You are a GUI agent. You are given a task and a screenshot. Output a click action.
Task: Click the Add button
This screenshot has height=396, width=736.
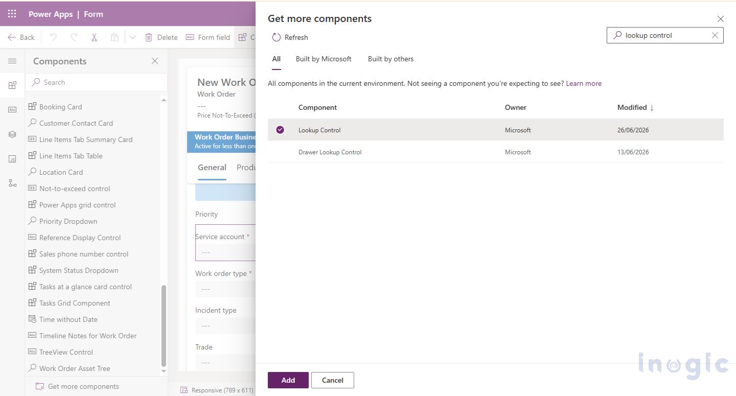click(288, 380)
